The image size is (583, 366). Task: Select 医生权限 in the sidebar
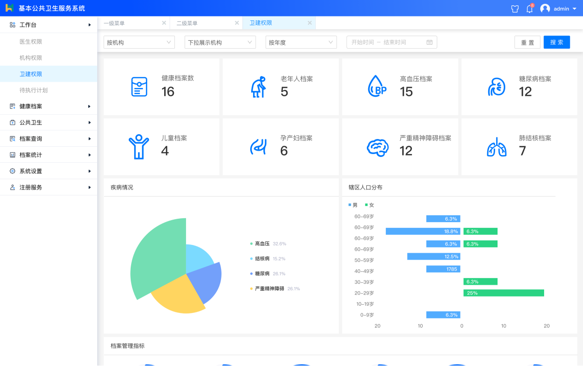(31, 42)
